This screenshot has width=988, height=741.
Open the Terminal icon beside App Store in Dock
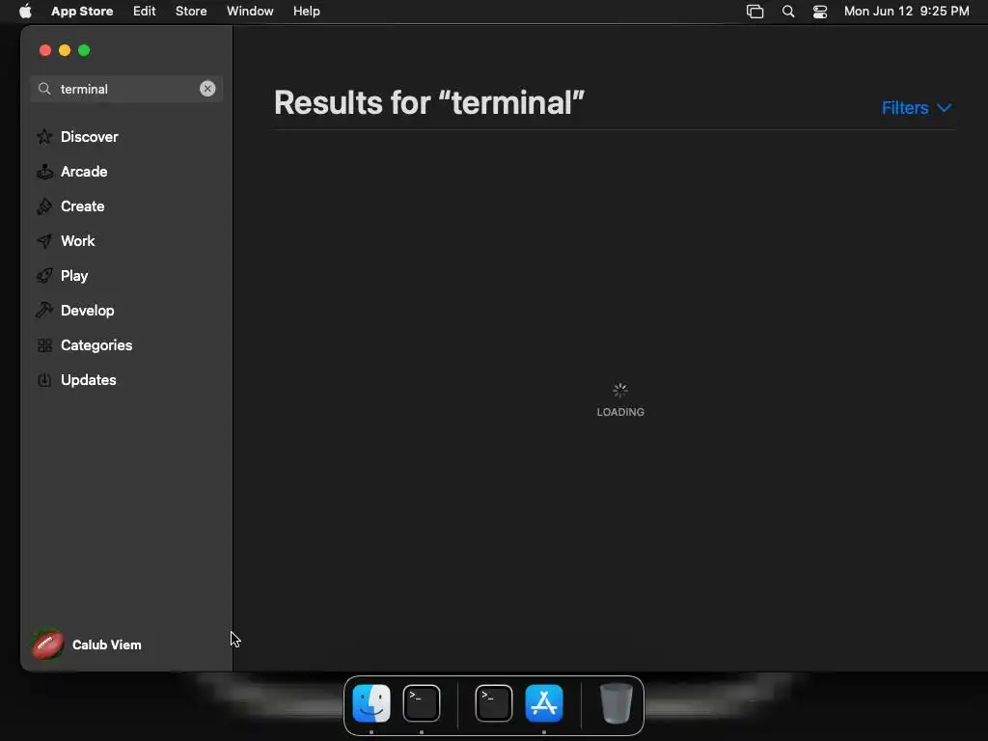point(493,703)
